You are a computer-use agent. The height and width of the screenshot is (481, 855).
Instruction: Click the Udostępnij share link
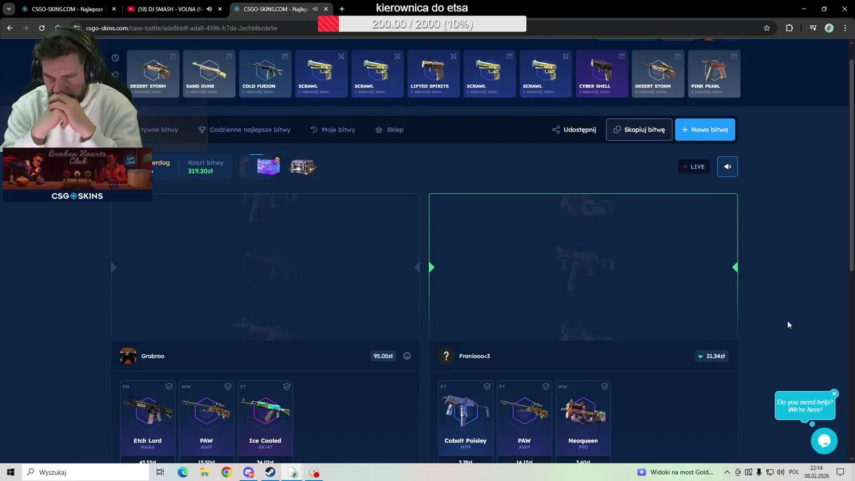click(x=574, y=130)
